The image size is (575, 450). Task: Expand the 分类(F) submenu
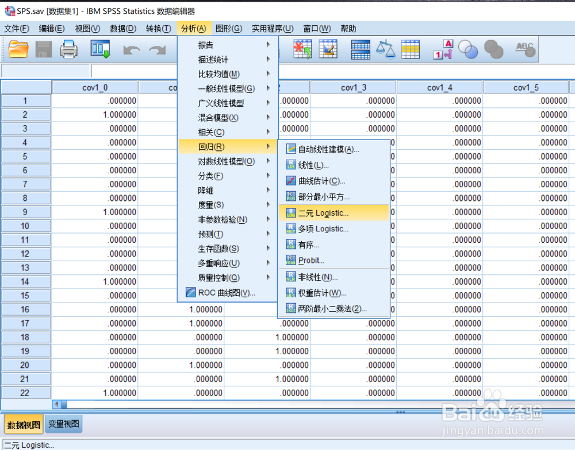(x=228, y=176)
